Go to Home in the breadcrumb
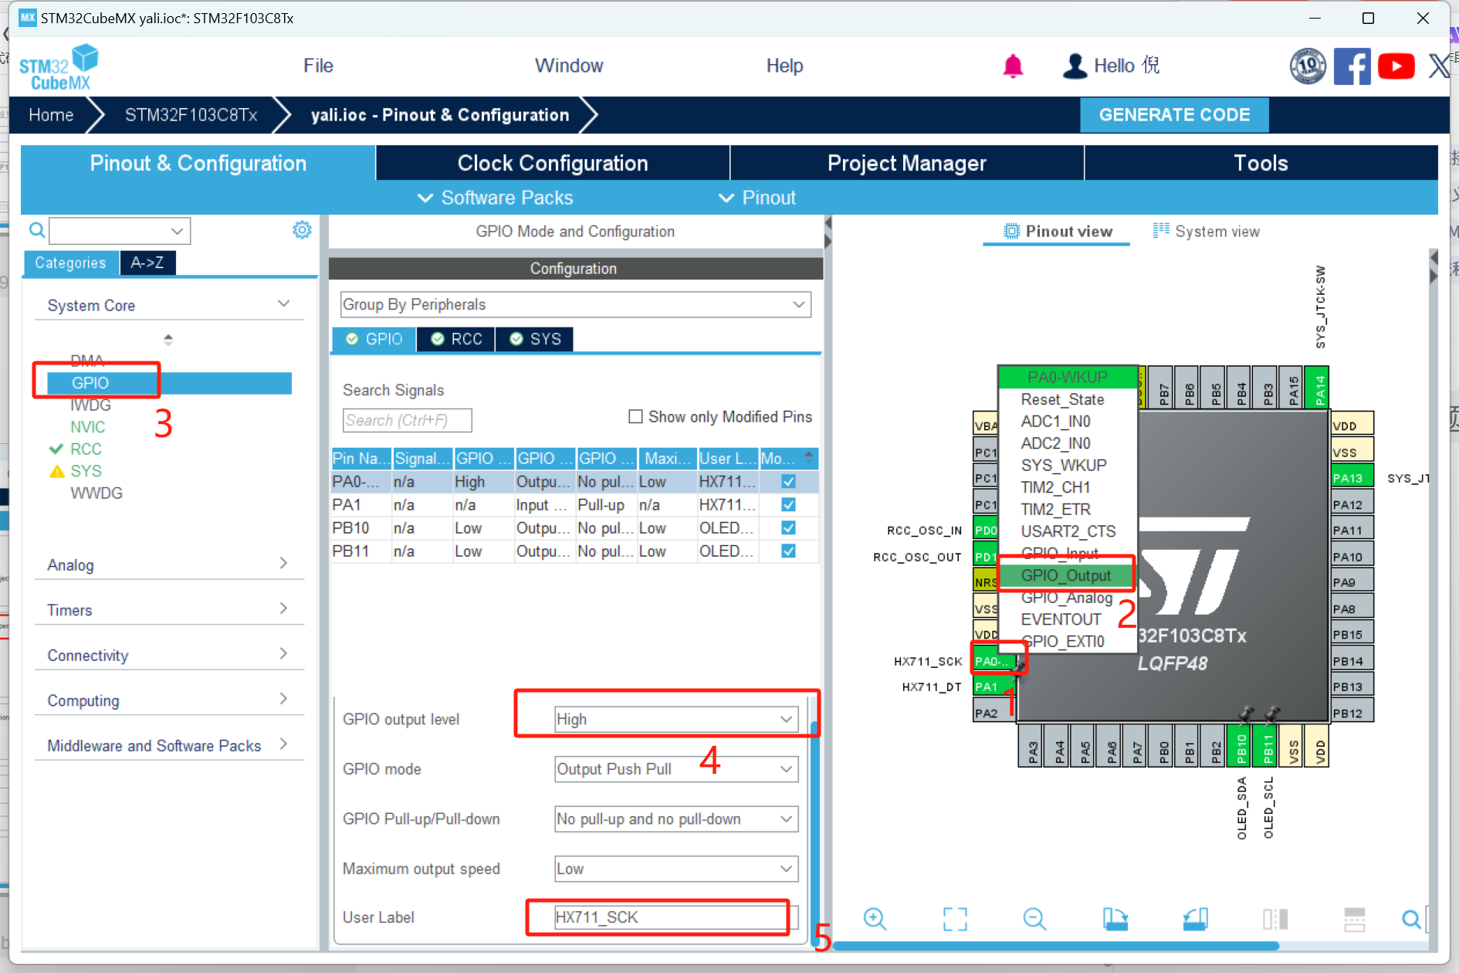The height and width of the screenshot is (973, 1459). tap(51, 115)
